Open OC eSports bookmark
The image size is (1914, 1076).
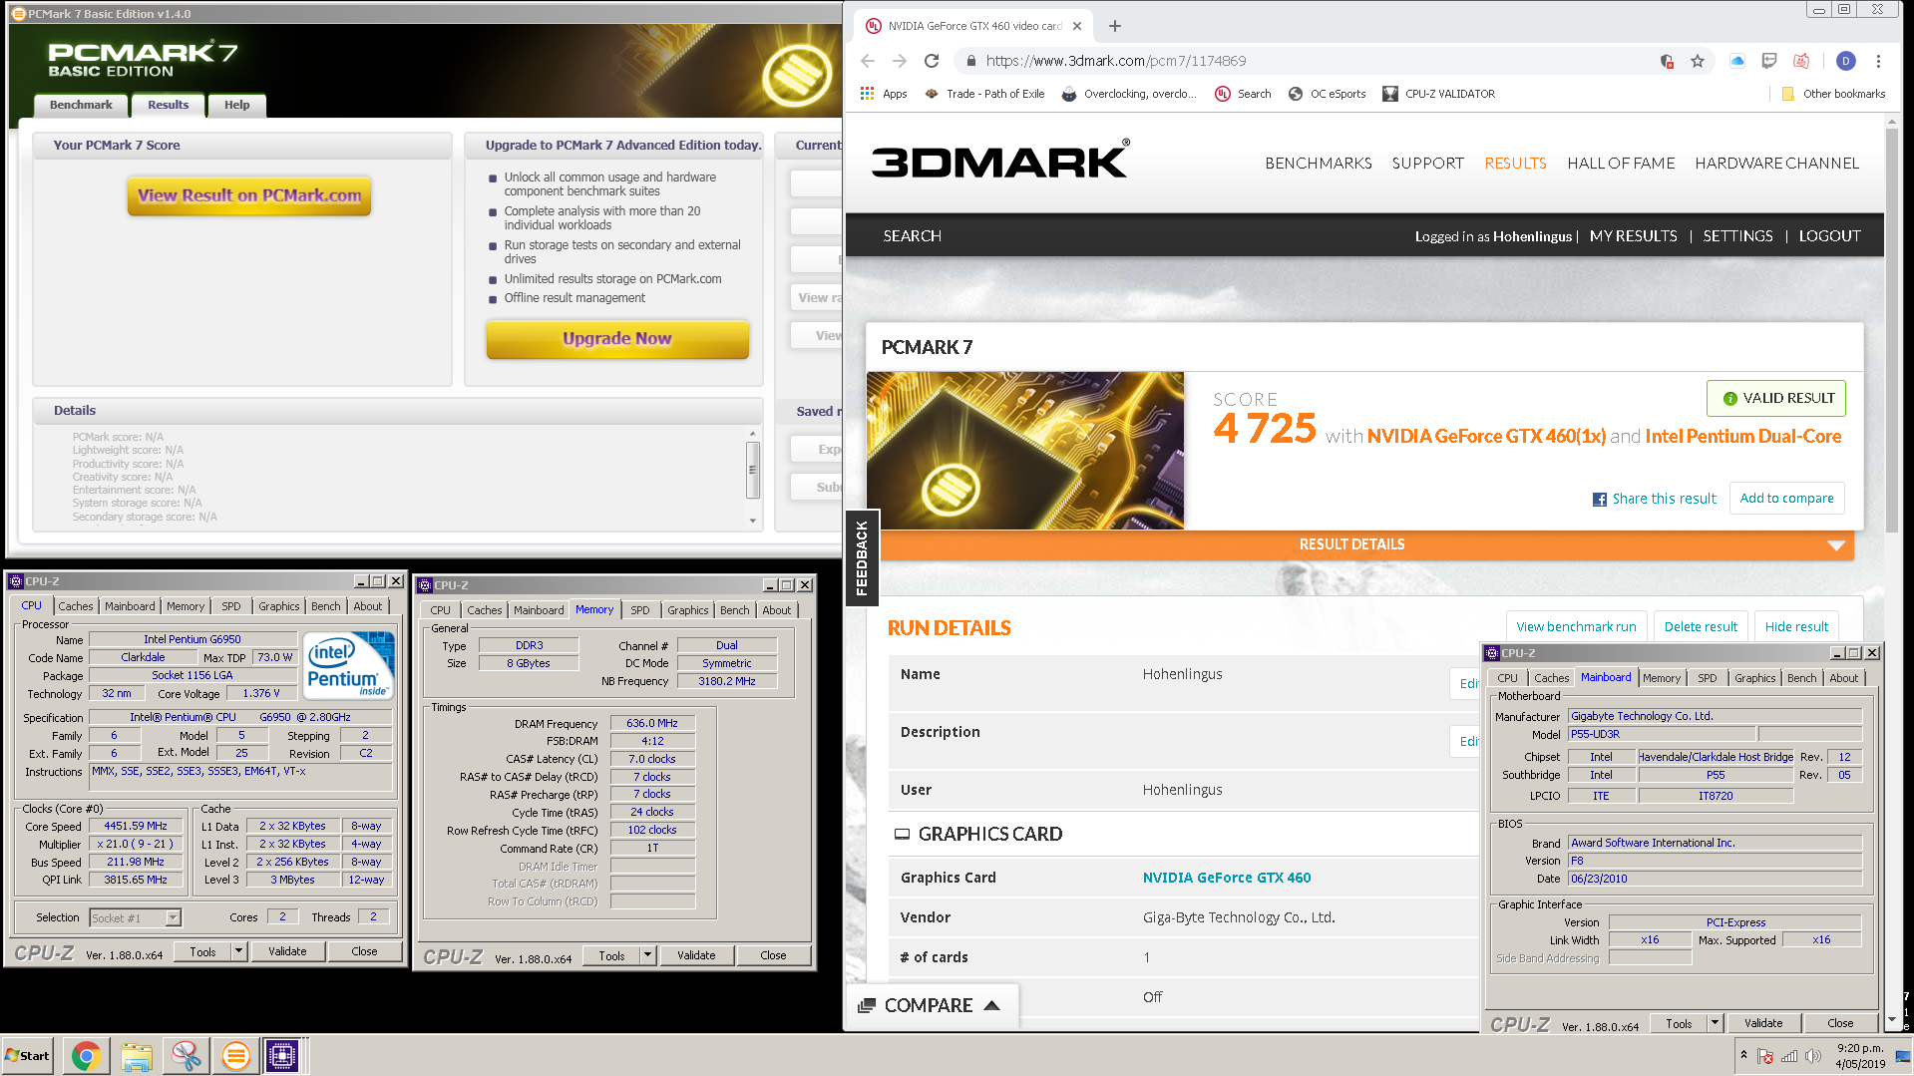[1328, 94]
